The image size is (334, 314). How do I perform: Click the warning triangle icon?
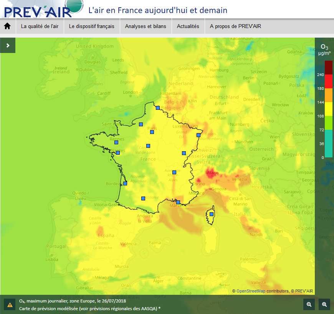click(x=10, y=305)
